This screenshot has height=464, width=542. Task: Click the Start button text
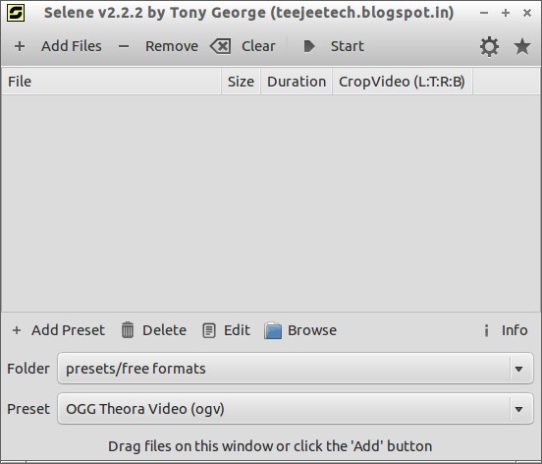[x=348, y=46]
